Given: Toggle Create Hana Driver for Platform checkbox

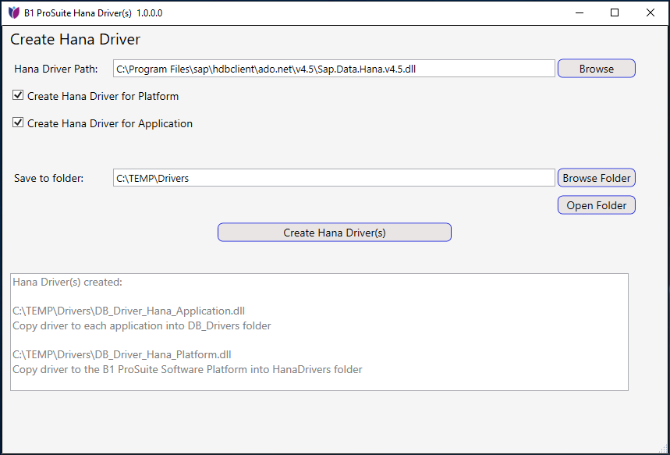Looking at the screenshot, I should coord(19,96).
